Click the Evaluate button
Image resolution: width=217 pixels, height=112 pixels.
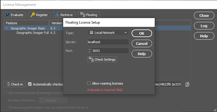point(14,15)
